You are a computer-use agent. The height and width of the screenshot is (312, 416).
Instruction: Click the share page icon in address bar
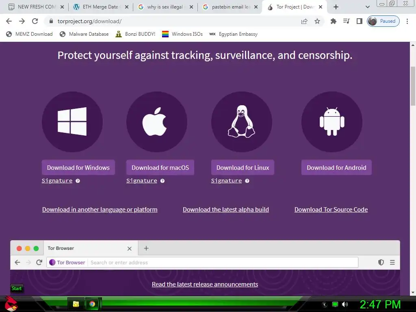(x=304, y=21)
